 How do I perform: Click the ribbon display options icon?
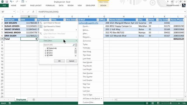tap(172, 2)
